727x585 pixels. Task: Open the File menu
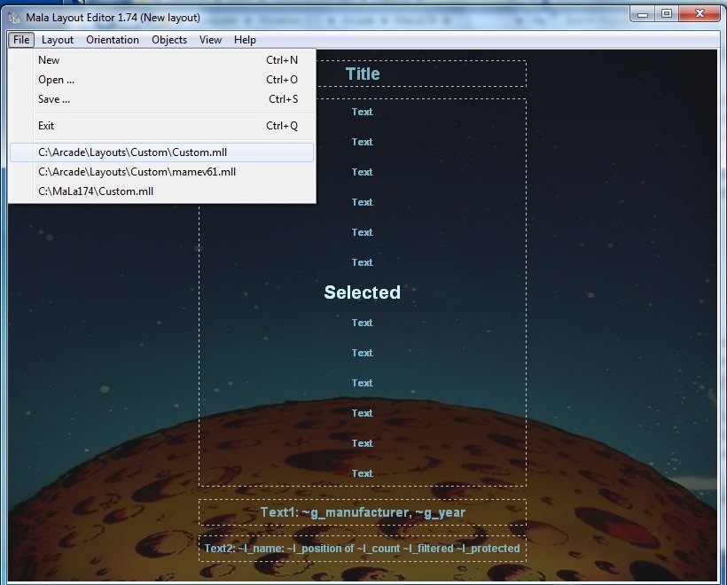coord(21,40)
